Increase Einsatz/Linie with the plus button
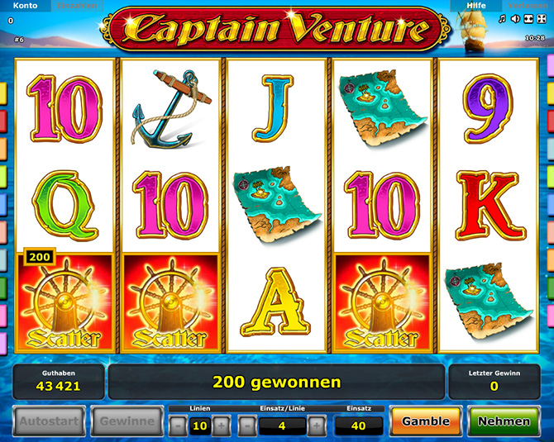This screenshot has width=554, height=442. pos(317,425)
